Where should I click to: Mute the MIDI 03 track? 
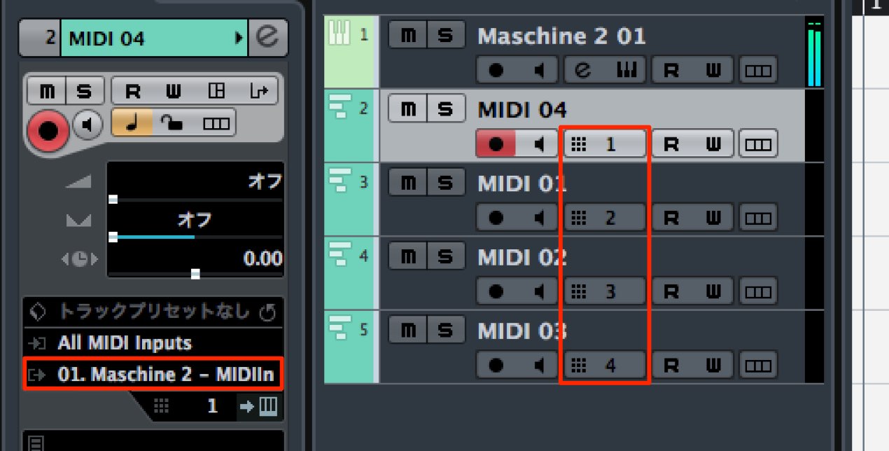(407, 330)
